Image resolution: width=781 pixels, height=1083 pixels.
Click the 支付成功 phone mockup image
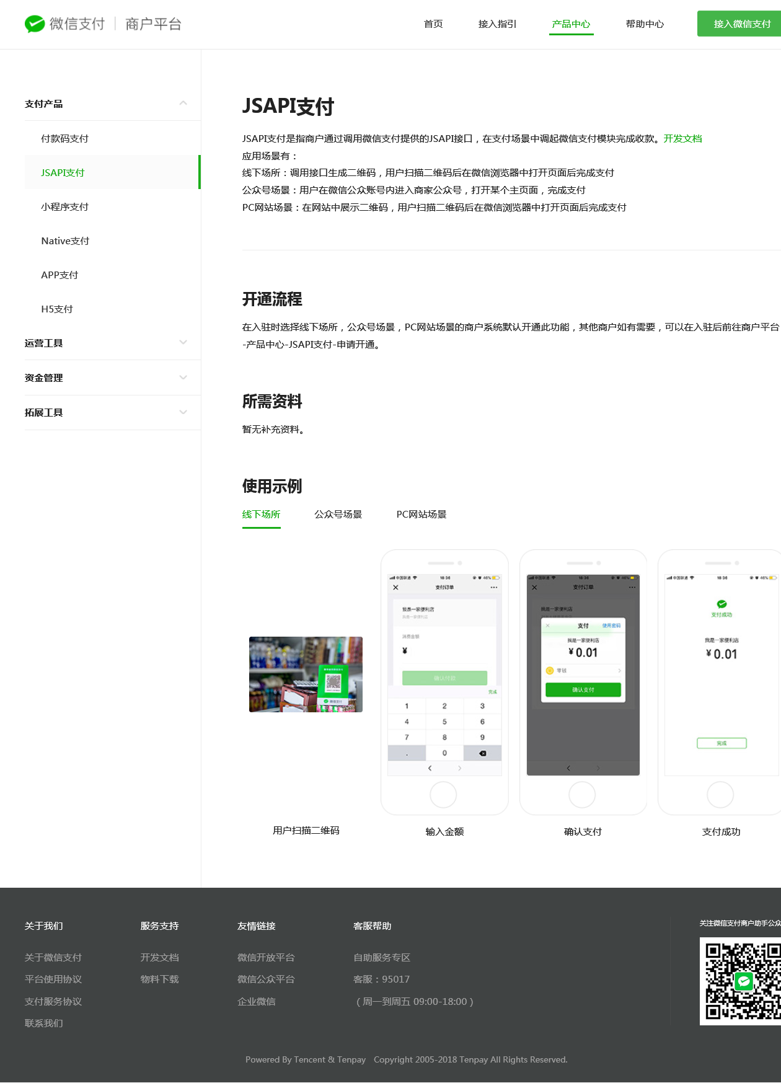pyautogui.click(x=720, y=682)
